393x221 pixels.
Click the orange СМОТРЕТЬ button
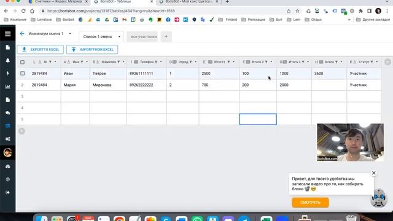(310, 203)
